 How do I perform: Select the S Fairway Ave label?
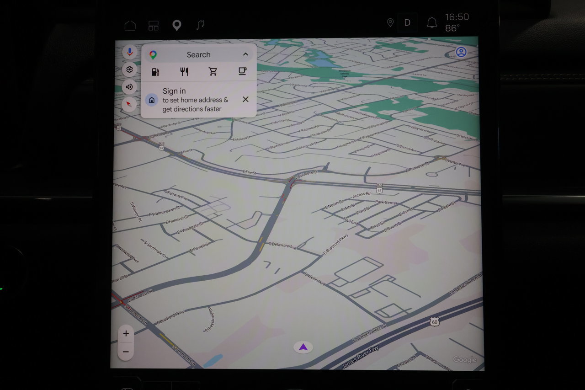(175, 195)
